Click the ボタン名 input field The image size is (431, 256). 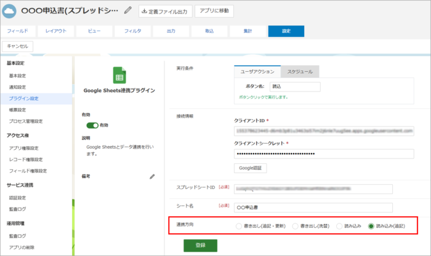point(295,87)
